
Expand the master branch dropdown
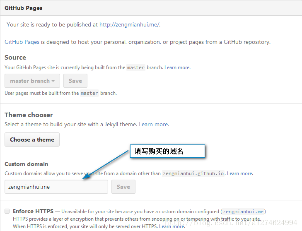[32, 81]
